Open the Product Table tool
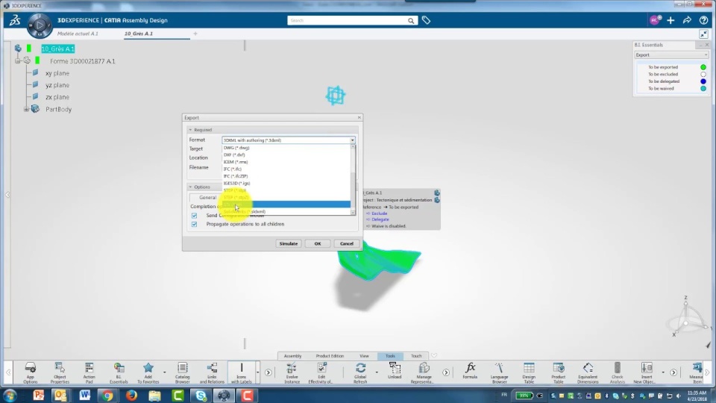The image size is (716, 403). tap(558, 372)
